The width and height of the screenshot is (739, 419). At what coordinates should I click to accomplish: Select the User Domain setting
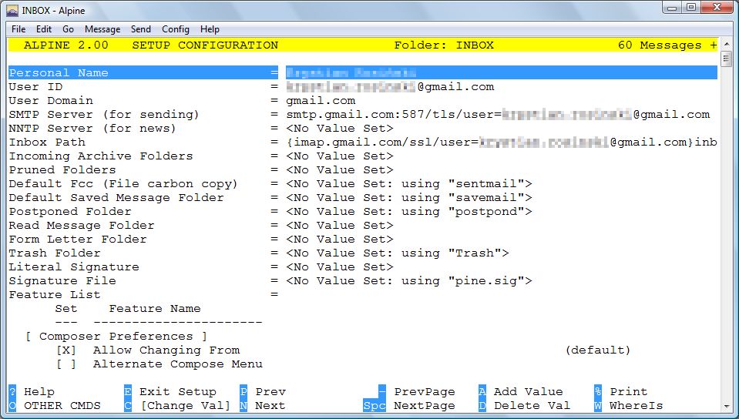(51, 100)
